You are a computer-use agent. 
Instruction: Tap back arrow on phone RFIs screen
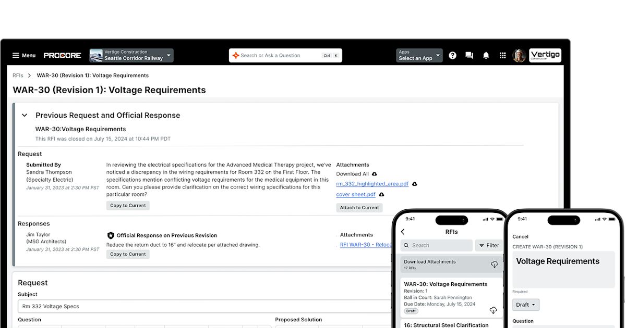coord(403,232)
